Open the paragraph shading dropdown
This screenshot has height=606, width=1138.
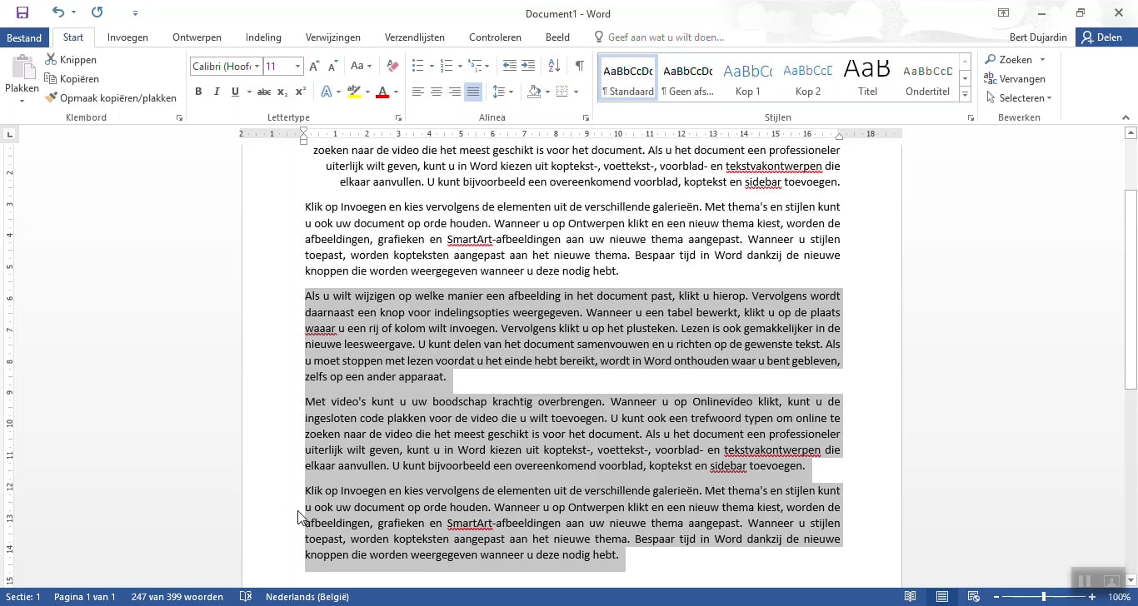[x=547, y=92]
